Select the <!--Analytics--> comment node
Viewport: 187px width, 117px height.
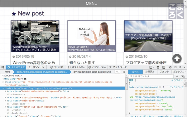point(17,113)
